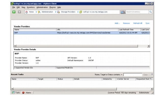Click the Recent Tasks horizontal scrollbar thumb
The image size is (163, 96).
point(65,89)
